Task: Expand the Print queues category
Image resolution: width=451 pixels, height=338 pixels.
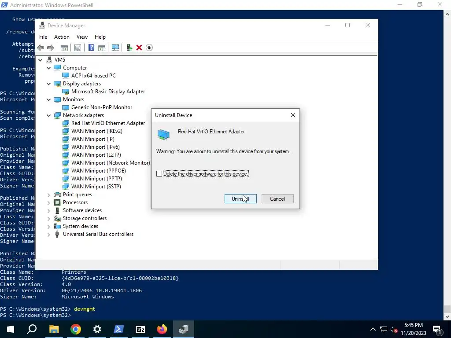Action: tap(48, 195)
